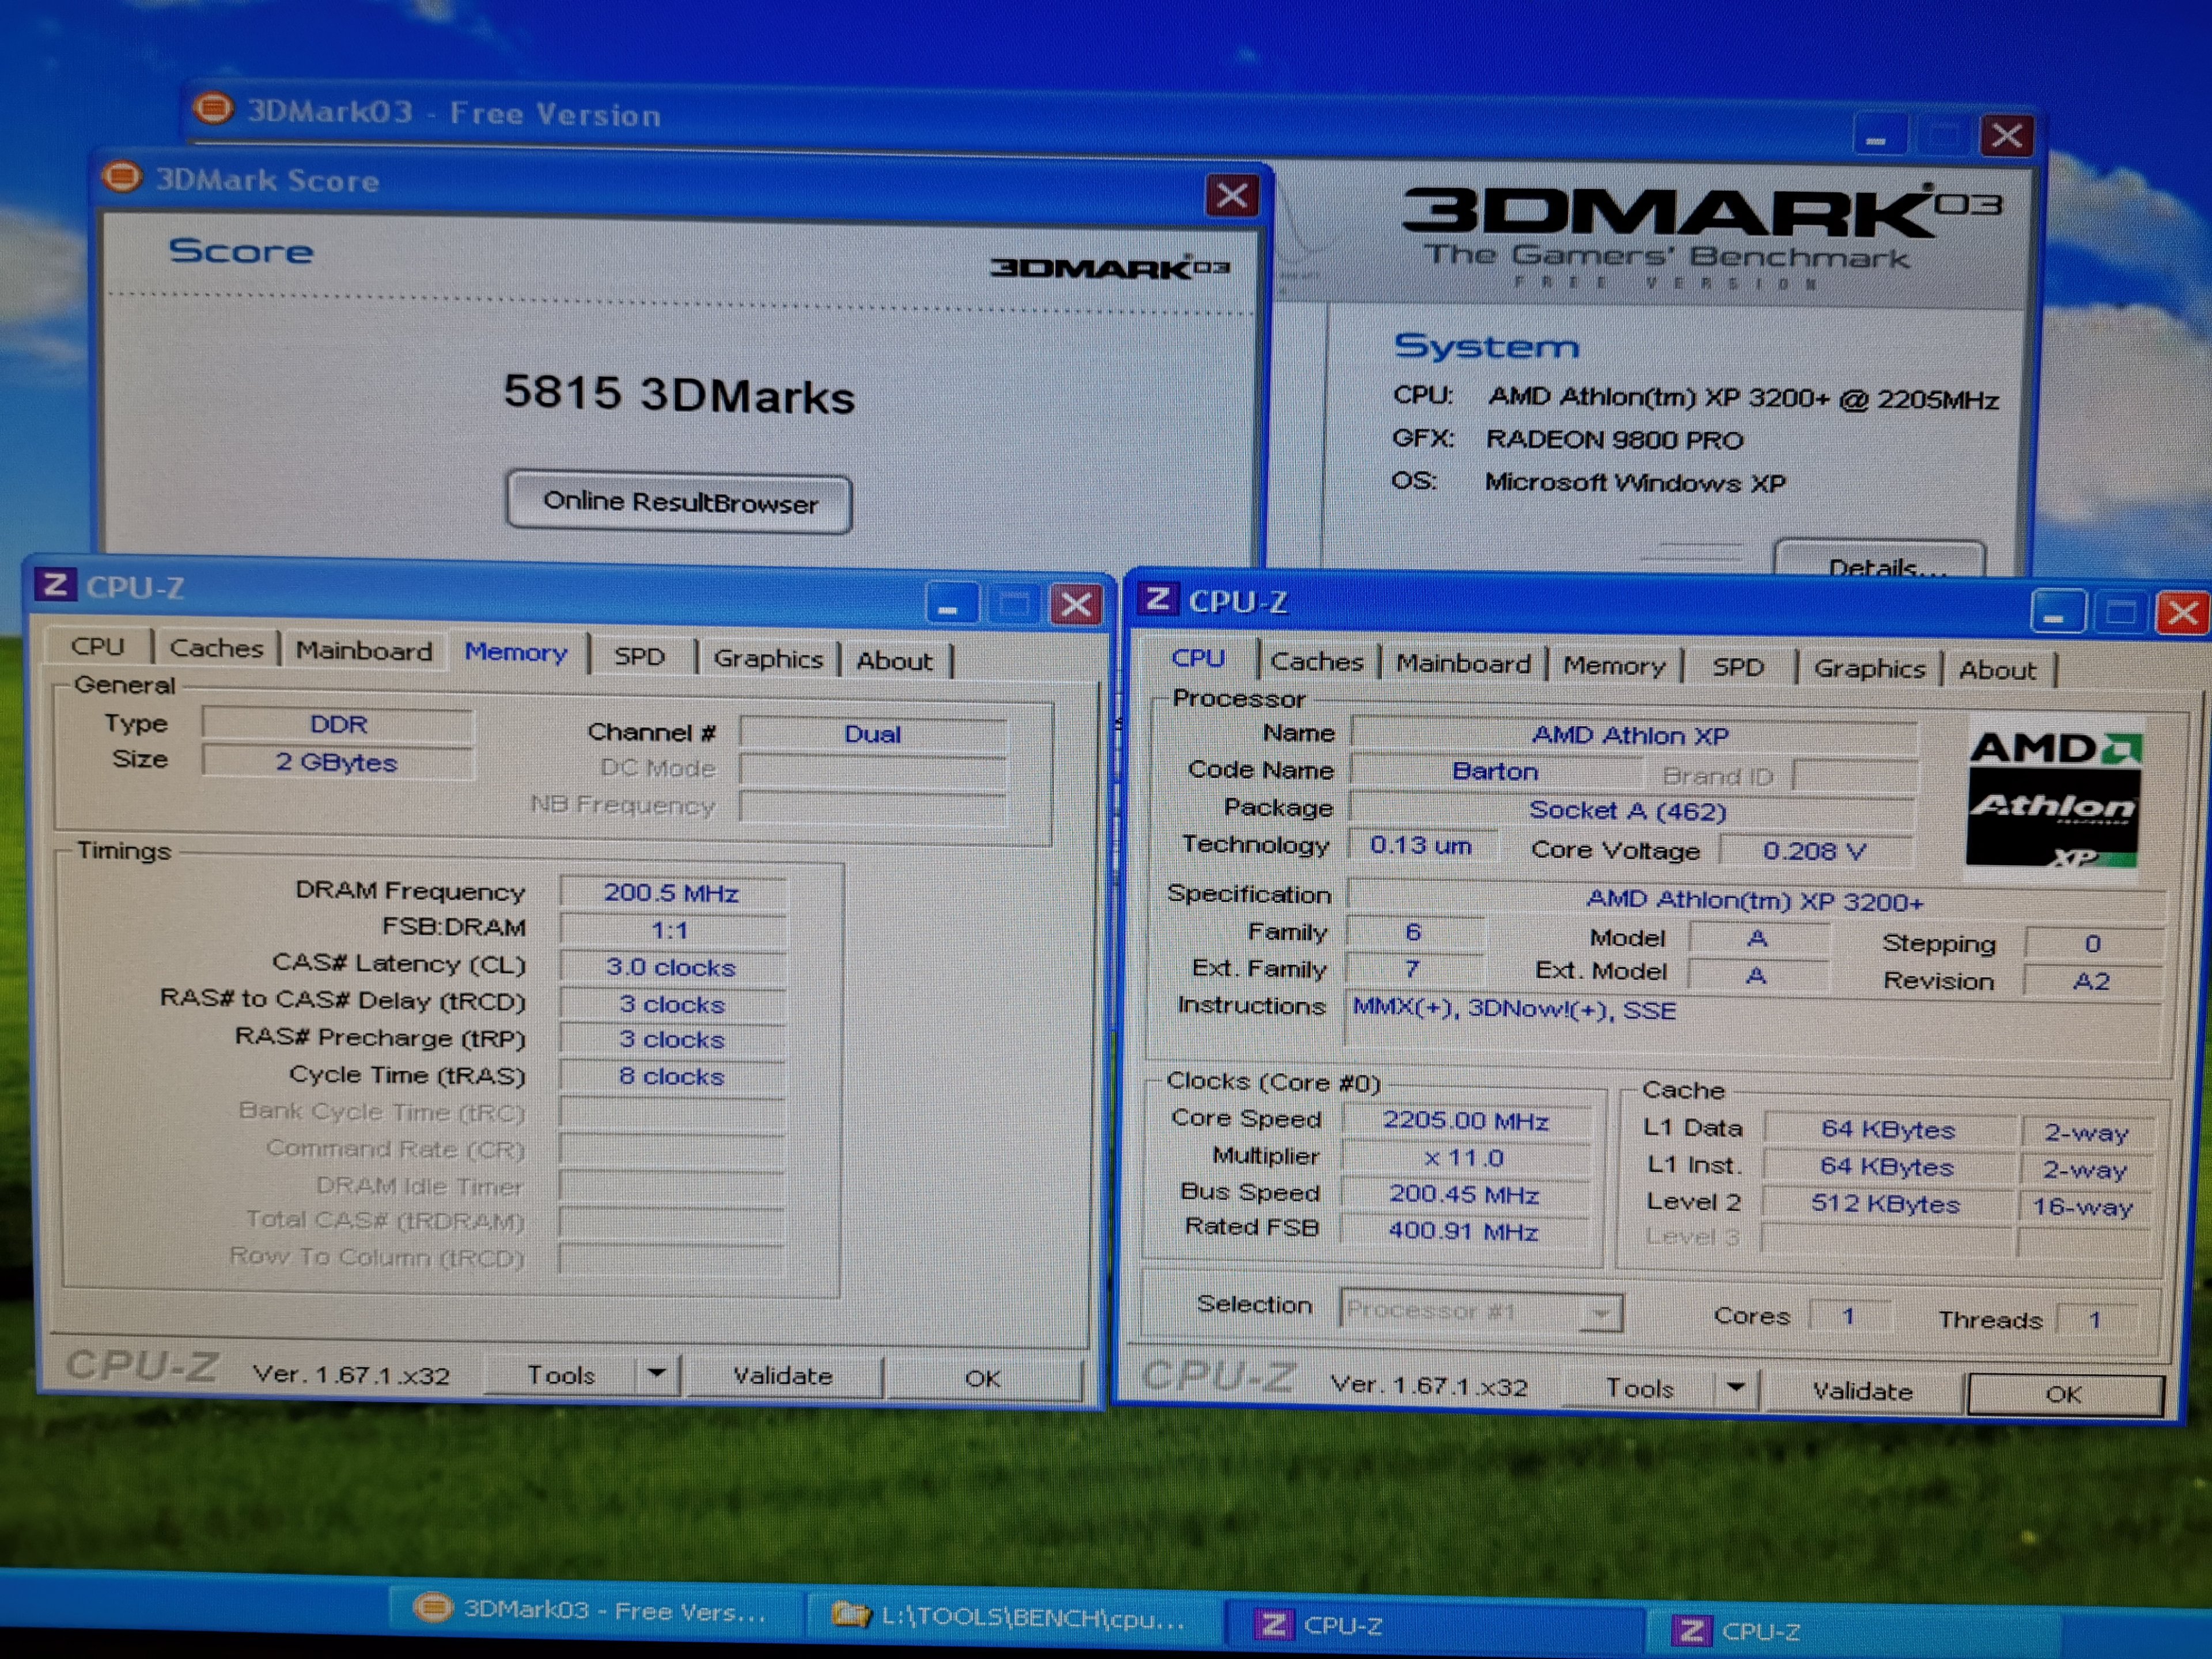2212x1659 pixels.
Task: Click the Online ResultBrowser button
Action: click(x=680, y=502)
